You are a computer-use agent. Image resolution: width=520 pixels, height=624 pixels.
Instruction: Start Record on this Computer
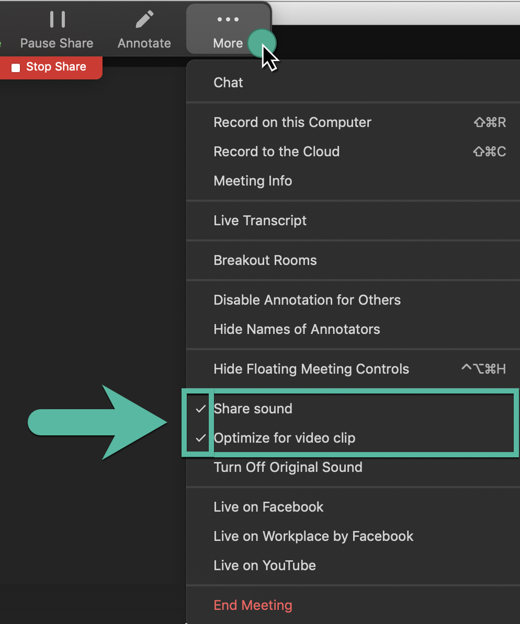point(292,122)
